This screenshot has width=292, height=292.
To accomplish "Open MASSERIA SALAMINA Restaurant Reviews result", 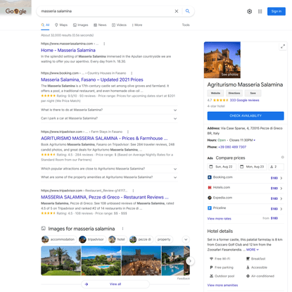I will (105, 197).
